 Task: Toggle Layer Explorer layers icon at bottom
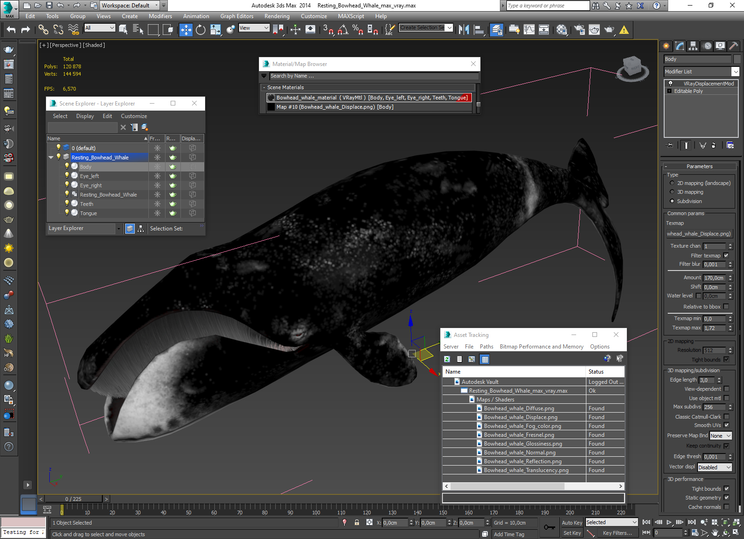tap(130, 229)
